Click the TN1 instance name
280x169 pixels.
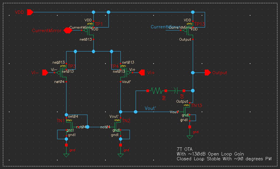click(61, 121)
